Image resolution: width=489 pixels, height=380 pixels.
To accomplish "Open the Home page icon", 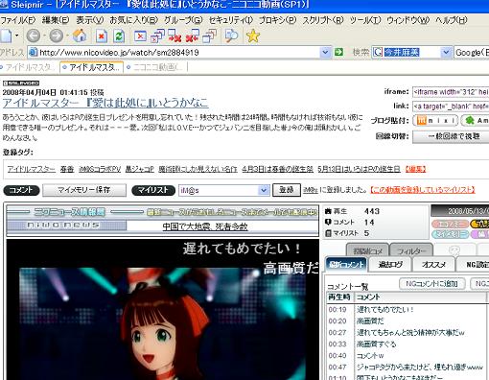I will pyautogui.click(x=80, y=36).
